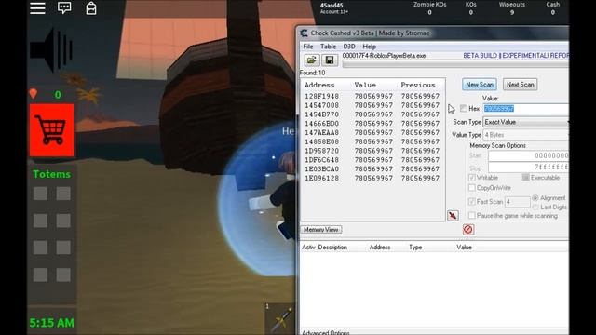Click the Value column header in results
The image size is (596, 335).
(365, 85)
